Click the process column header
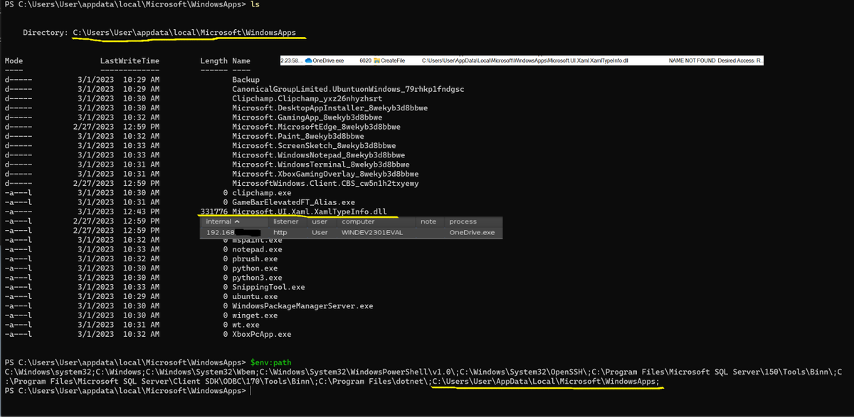This screenshot has height=418, width=854. 463,221
